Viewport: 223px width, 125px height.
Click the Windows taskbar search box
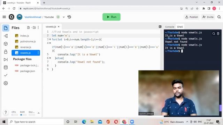tap(36, 122)
